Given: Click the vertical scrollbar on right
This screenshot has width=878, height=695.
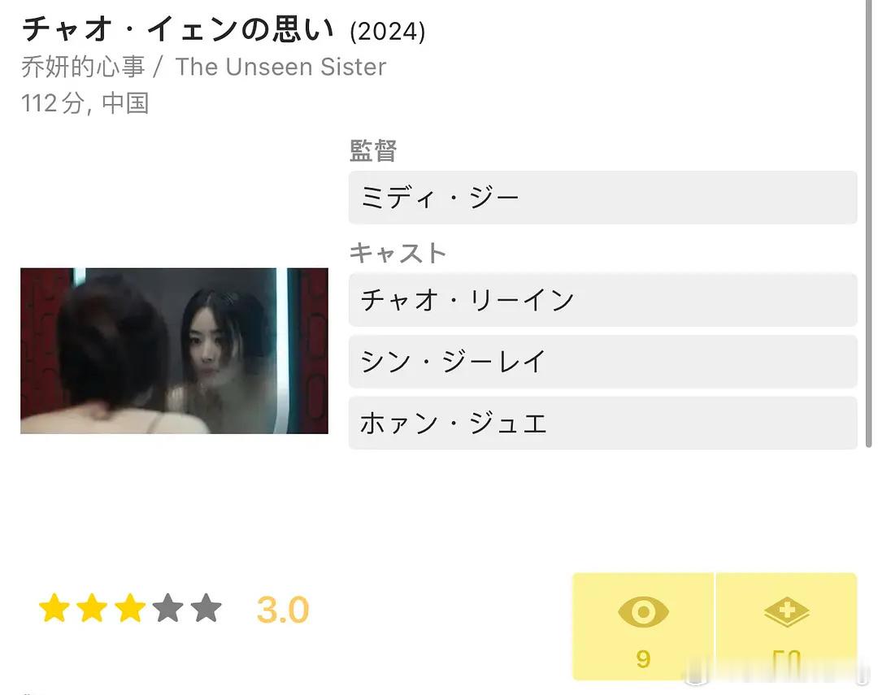Looking at the screenshot, I should click(868, 224).
